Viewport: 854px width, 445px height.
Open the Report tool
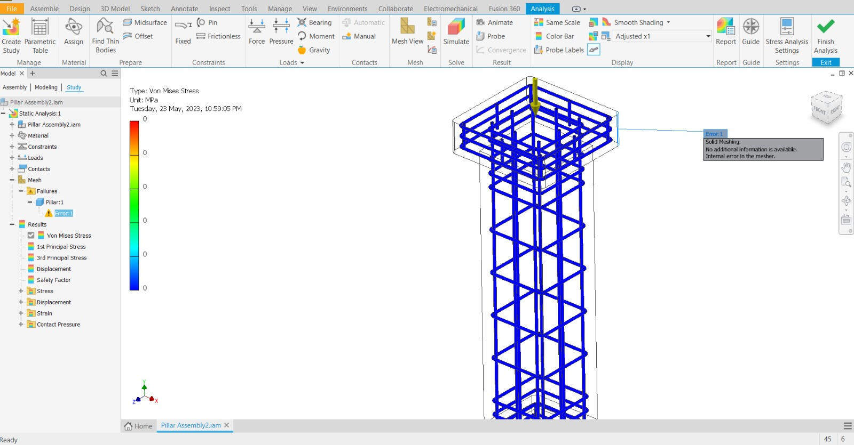pyautogui.click(x=725, y=27)
